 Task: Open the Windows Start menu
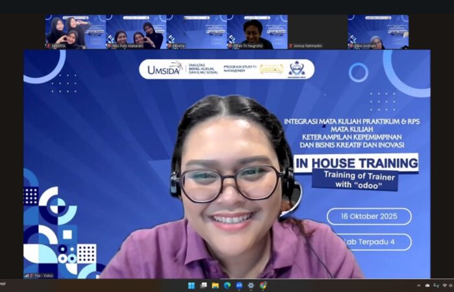(191, 286)
